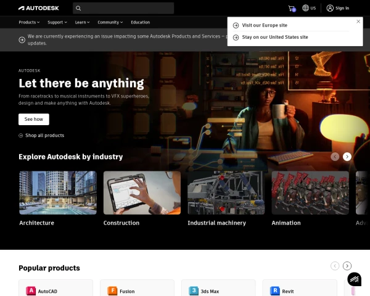Click the 3ds Max product icon
Viewport: 370px width, 296px height.
point(194,291)
